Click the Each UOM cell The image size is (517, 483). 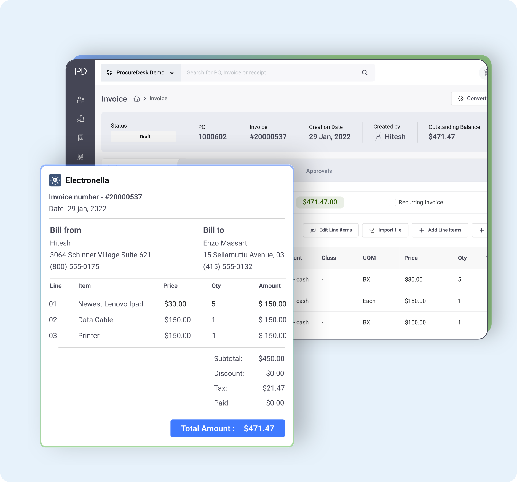369,301
